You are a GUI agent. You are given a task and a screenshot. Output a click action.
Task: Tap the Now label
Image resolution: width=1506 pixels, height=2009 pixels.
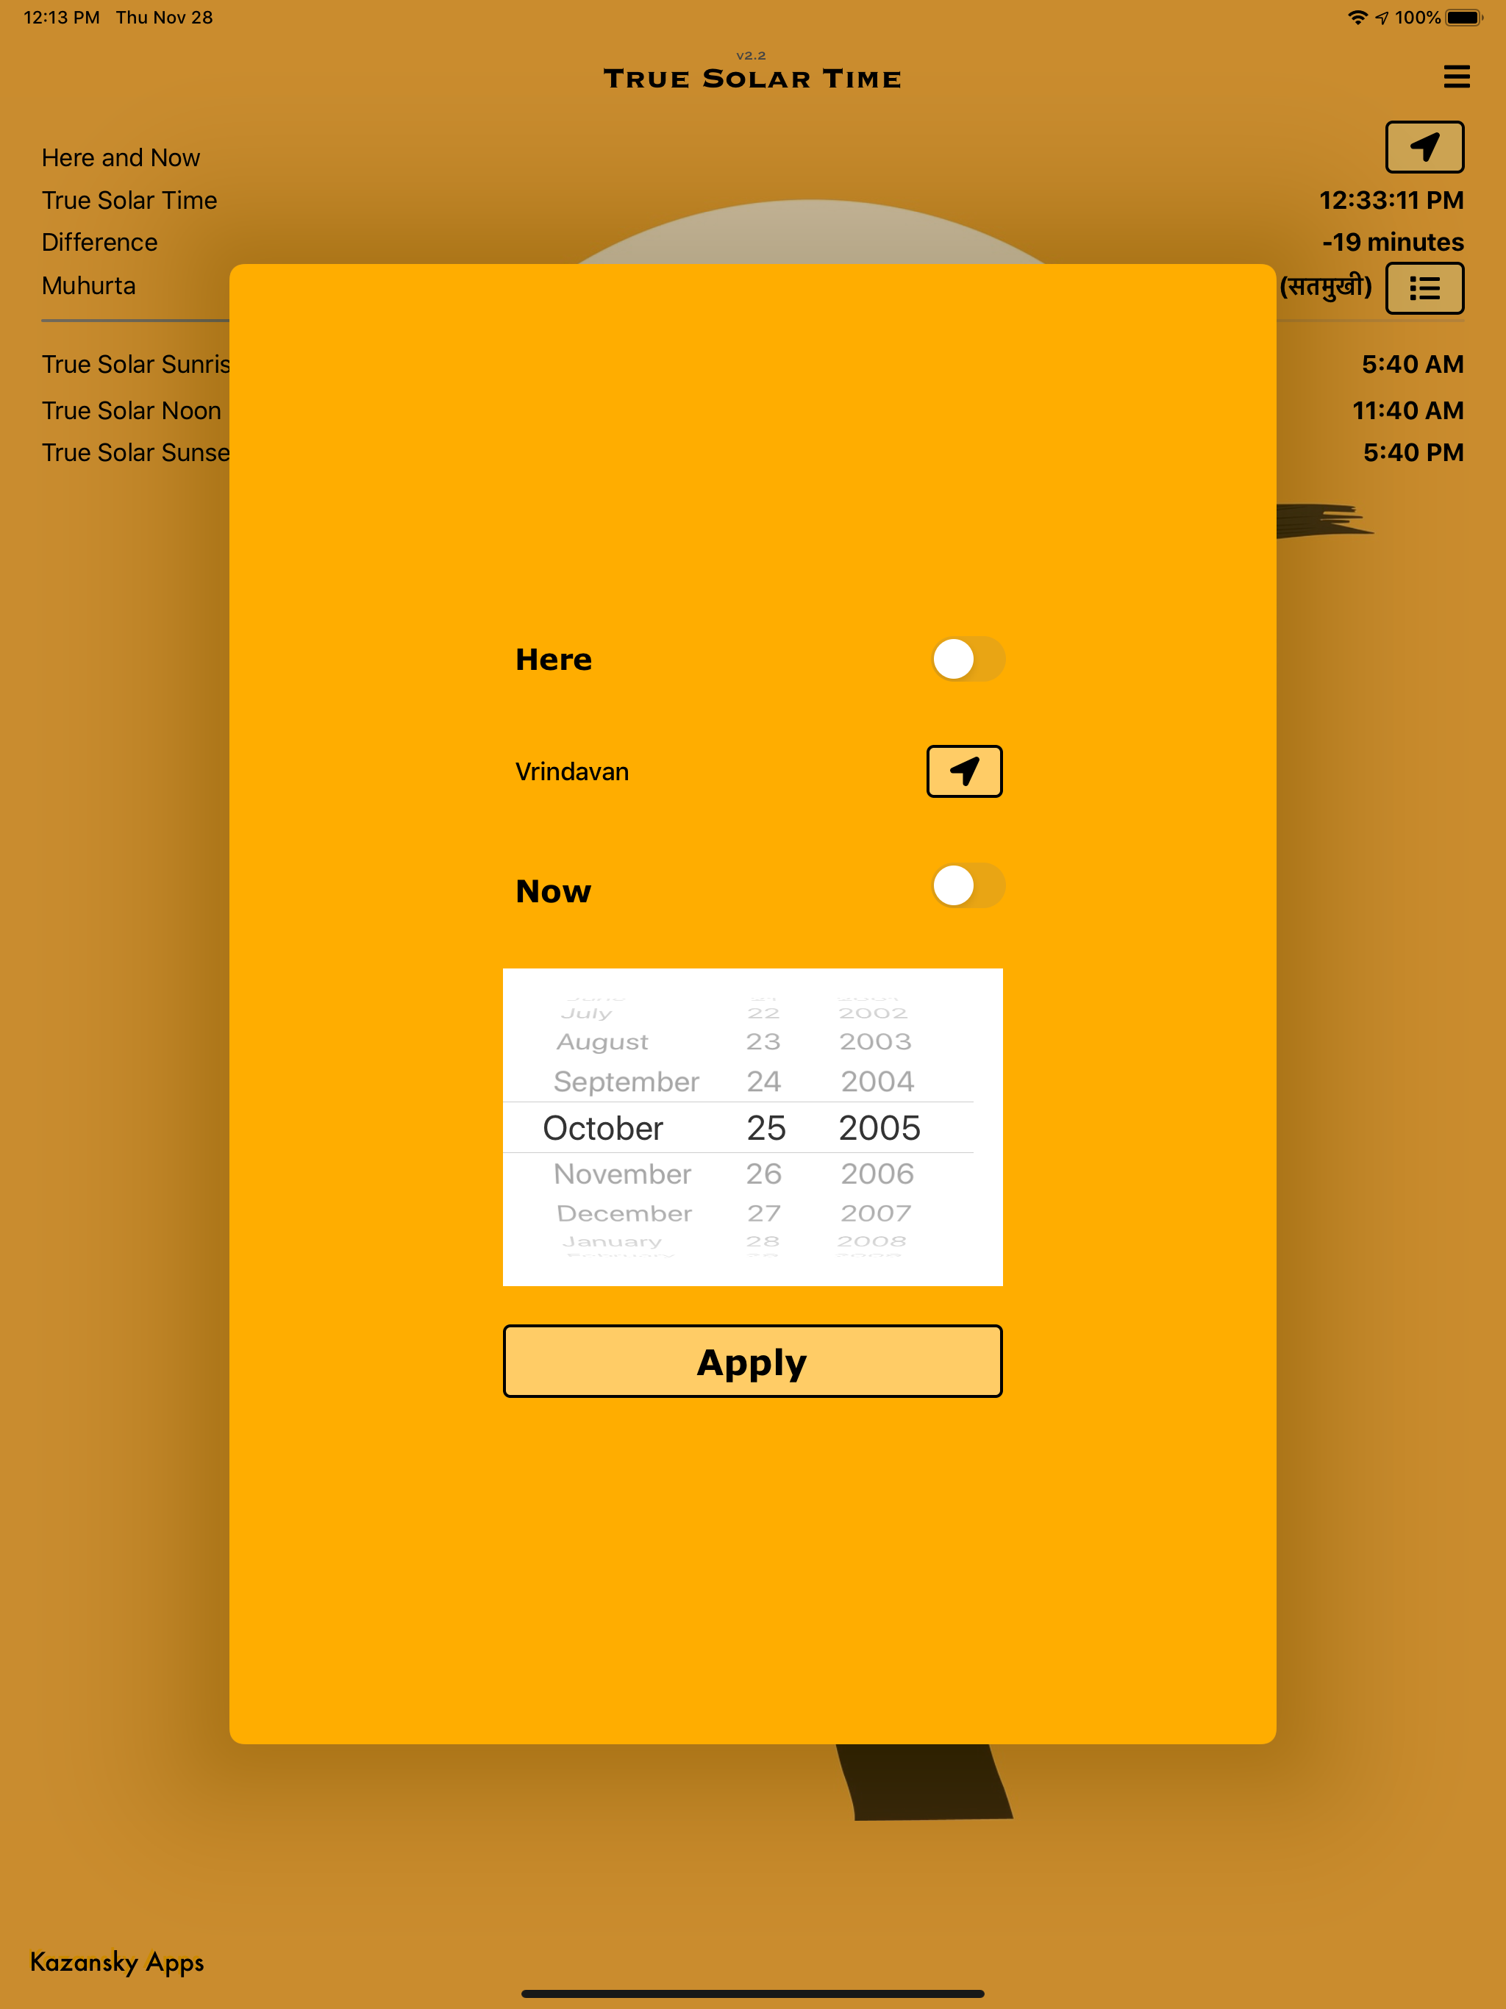(553, 891)
